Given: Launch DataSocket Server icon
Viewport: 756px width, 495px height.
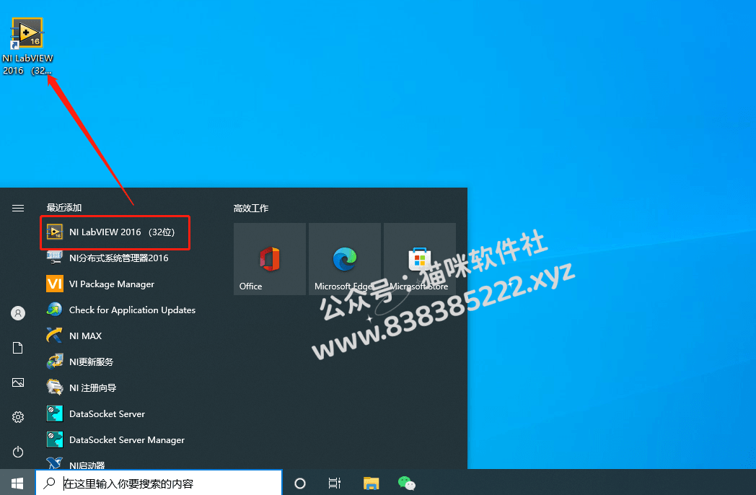Looking at the screenshot, I should (55, 413).
